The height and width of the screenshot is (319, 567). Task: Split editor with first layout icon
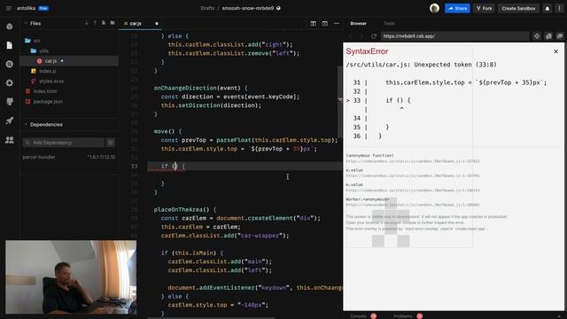coord(313,24)
